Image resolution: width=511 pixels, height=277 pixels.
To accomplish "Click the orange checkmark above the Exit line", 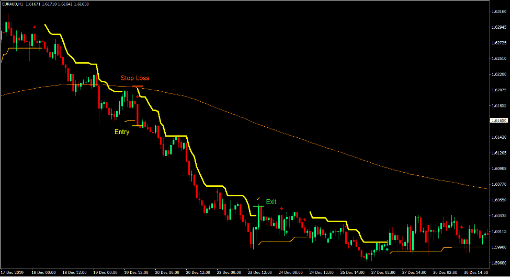I will tap(258, 199).
